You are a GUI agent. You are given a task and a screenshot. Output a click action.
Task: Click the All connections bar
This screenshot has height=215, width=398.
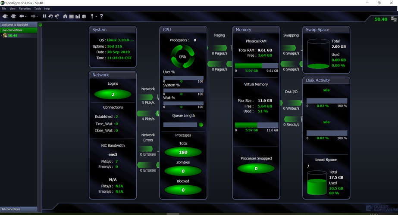19,209
